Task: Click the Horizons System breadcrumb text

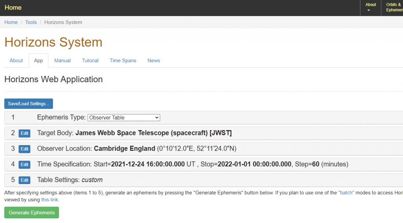Action: tap(63, 22)
